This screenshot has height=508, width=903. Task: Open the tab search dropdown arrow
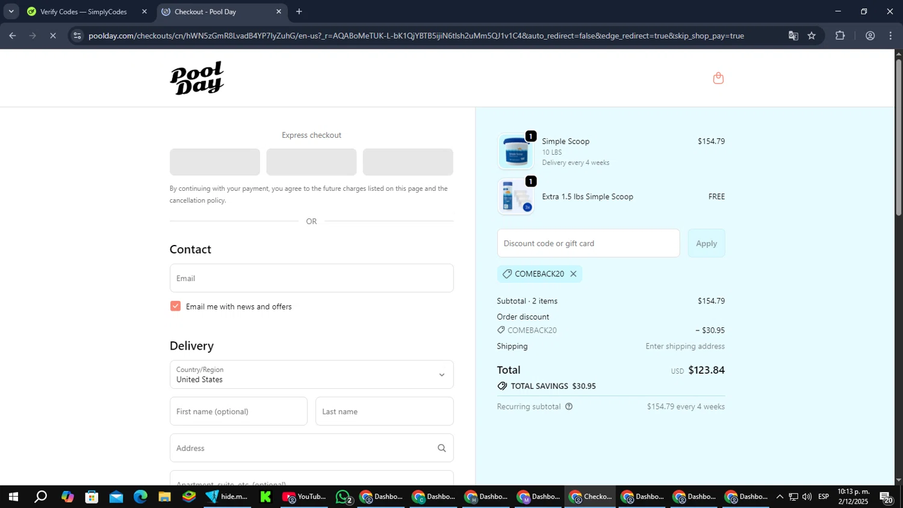coord(11,11)
